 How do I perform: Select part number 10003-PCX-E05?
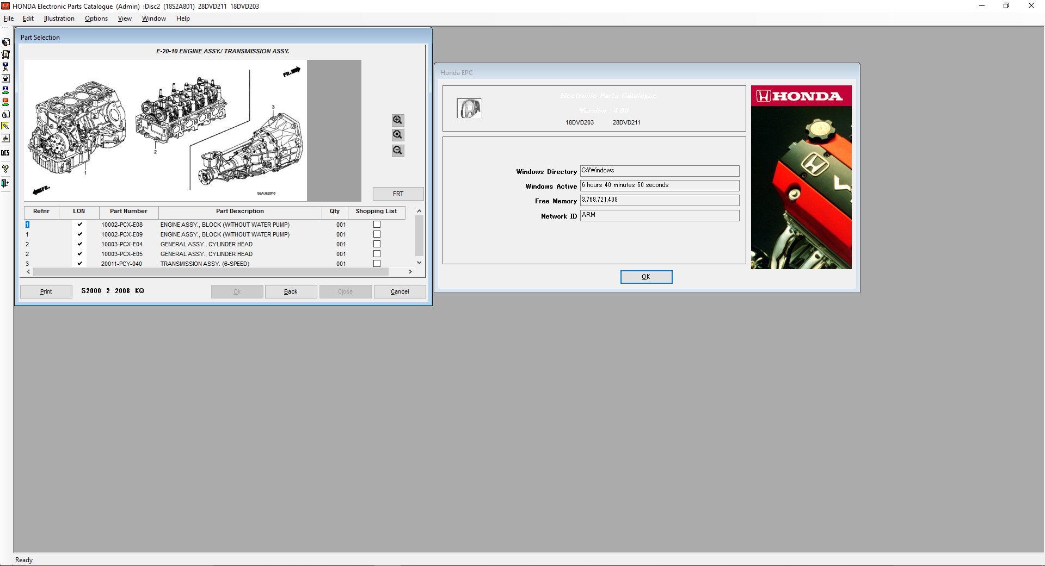tap(122, 254)
